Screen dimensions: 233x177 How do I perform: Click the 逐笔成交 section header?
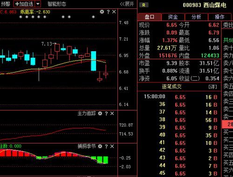pos(171,87)
